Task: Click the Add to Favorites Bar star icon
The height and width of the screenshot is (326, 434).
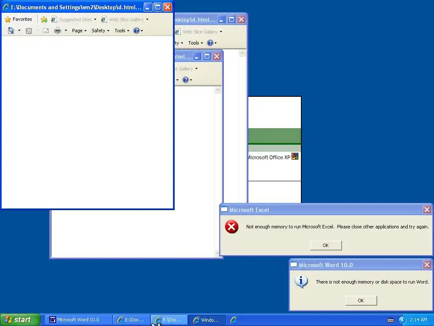Action: click(x=44, y=20)
